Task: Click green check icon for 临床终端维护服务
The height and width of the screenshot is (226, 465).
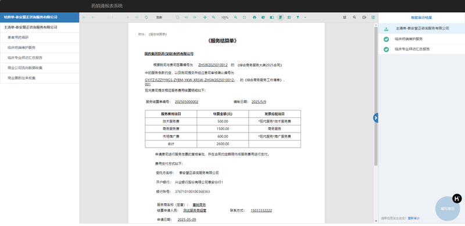Action: (x=386, y=39)
